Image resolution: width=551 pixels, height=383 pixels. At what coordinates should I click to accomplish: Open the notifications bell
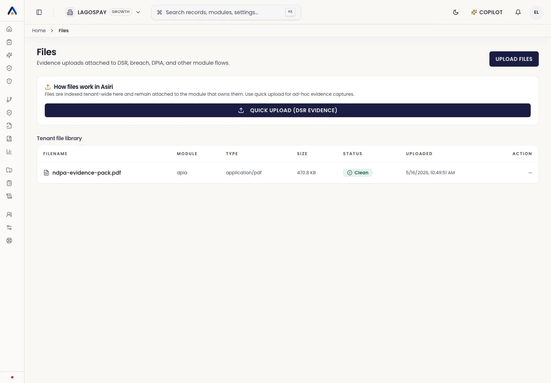click(x=518, y=12)
